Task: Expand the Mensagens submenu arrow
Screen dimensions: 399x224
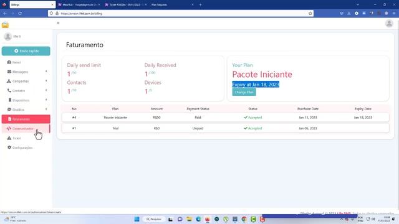Action: point(46,72)
